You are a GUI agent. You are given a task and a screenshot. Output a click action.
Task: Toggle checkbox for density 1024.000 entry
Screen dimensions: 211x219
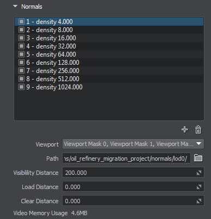21,87
